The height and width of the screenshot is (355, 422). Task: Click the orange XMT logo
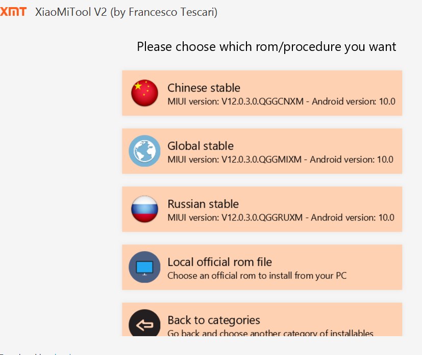pos(13,12)
